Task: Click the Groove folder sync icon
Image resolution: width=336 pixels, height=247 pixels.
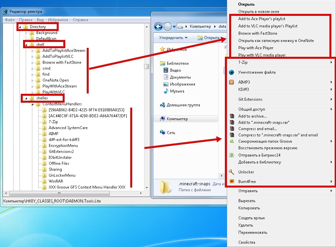Action: pyautogui.click(x=231, y=141)
